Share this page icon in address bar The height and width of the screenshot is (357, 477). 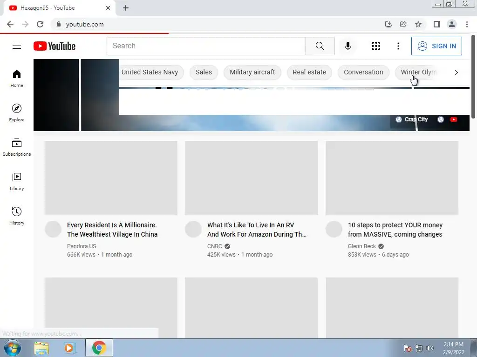[x=403, y=24]
